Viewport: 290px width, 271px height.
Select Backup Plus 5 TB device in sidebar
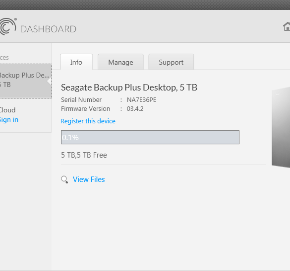tap(25, 81)
